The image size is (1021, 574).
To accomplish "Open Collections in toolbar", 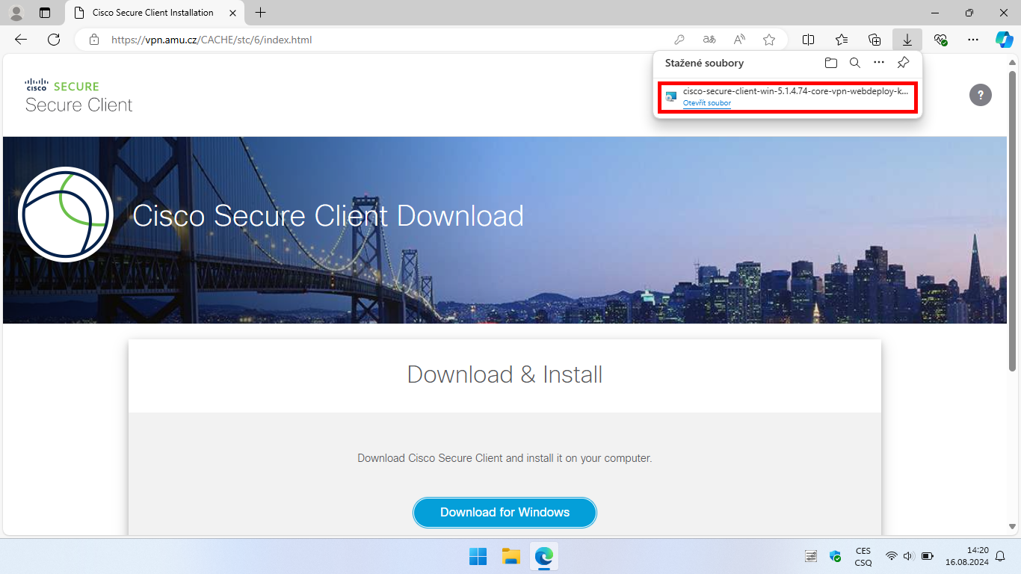I will [875, 40].
